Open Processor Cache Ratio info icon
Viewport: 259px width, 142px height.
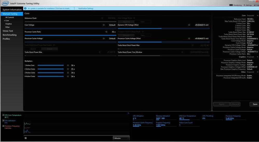click(x=106, y=32)
